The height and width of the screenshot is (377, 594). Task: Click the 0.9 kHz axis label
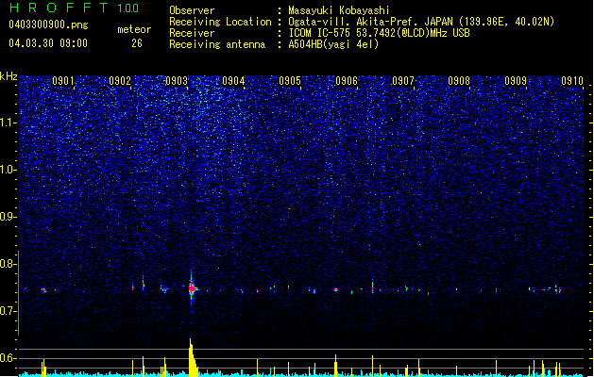[8, 217]
